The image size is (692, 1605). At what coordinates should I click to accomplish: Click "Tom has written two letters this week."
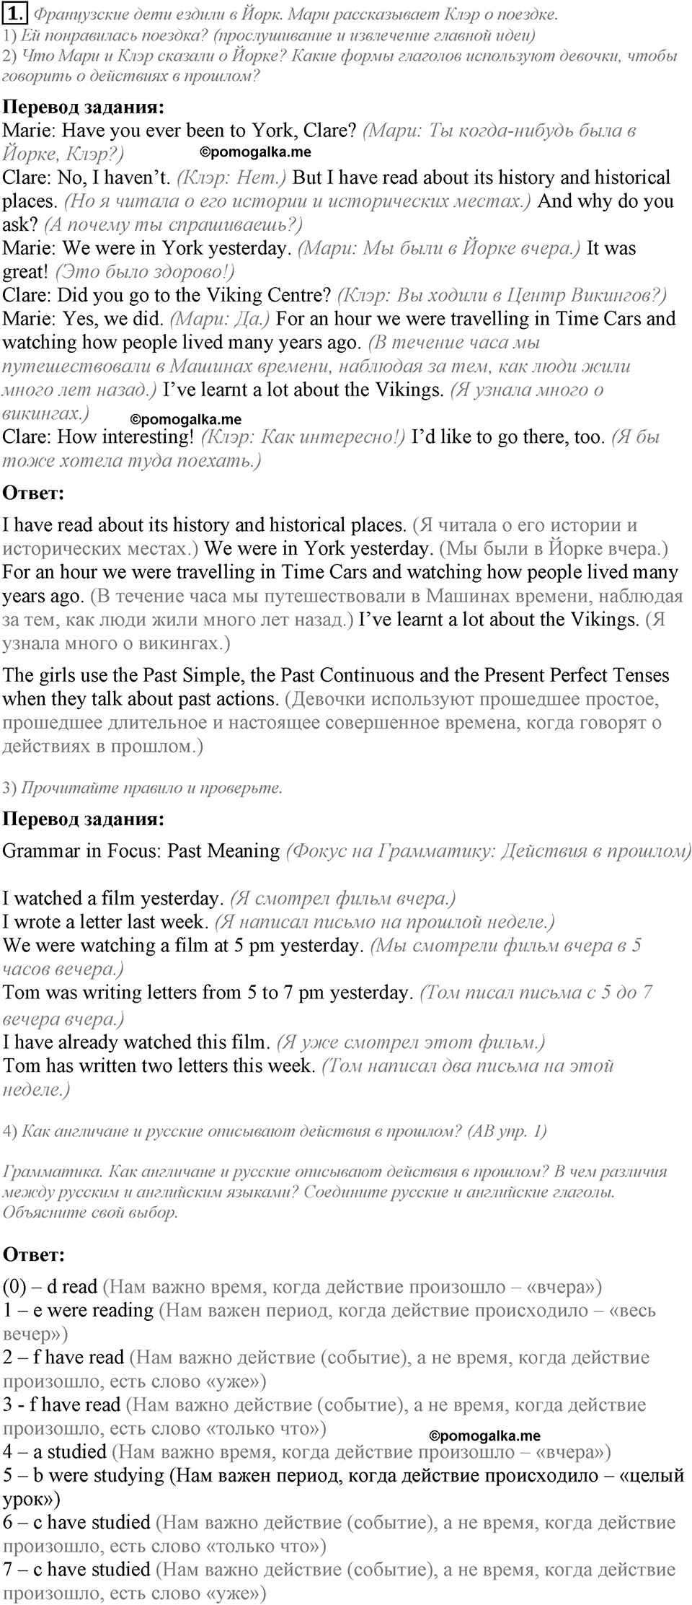click(159, 1065)
